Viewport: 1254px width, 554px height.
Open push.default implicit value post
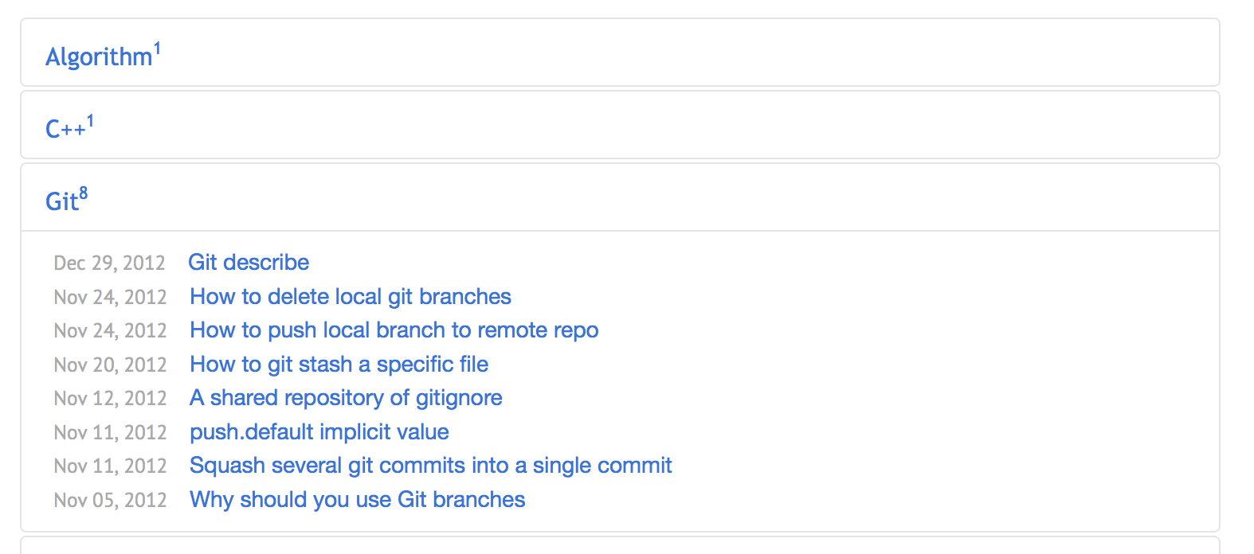(319, 432)
